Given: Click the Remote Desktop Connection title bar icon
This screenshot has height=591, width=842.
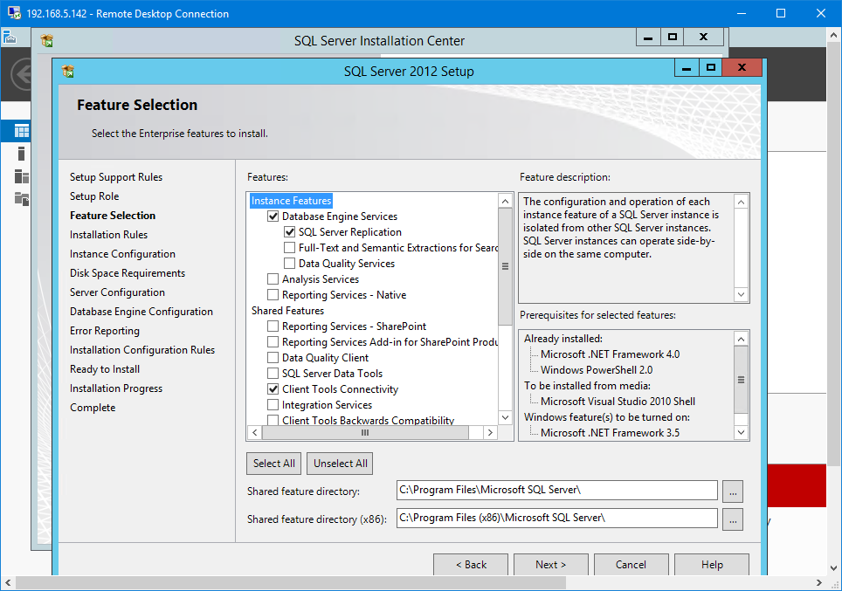Looking at the screenshot, I should (x=14, y=13).
